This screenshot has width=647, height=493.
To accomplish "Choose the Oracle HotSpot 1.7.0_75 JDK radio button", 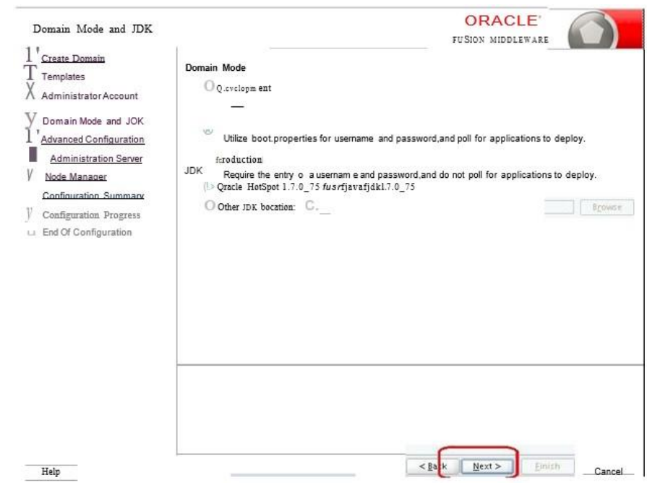I will tap(209, 187).
